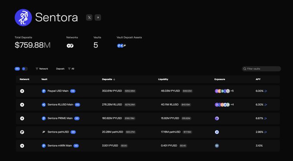Click the Vaults count 5
This screenshot has height=161, width=293.
96,45
